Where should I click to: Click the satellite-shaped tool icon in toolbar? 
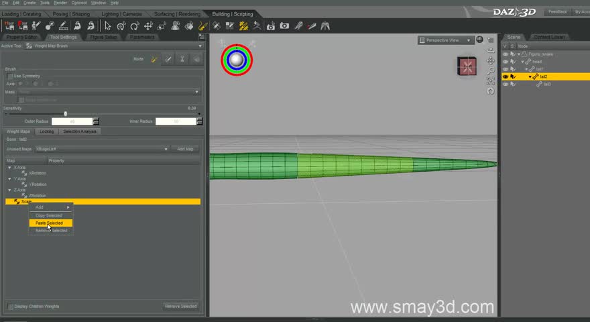(217, 26)
